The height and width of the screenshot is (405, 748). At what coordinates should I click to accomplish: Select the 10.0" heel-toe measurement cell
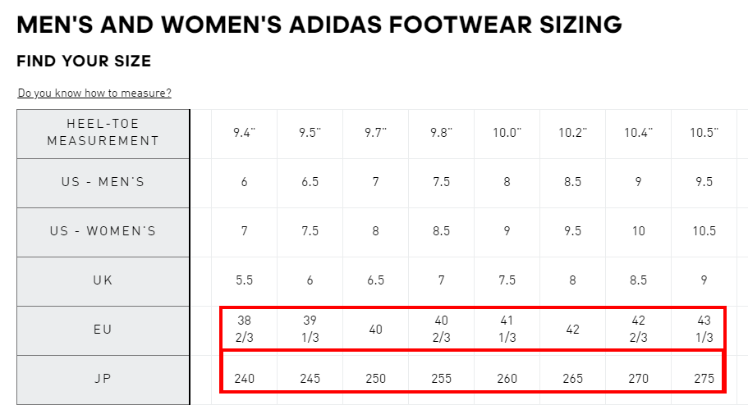tap(507, 133)
